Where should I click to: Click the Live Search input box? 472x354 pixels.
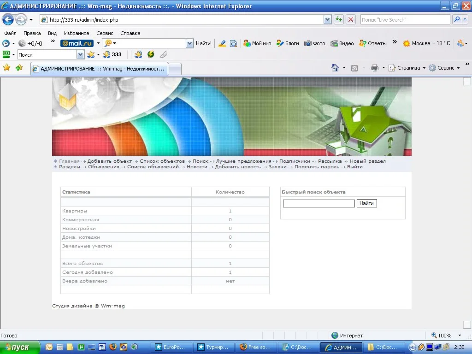[404, 20]
